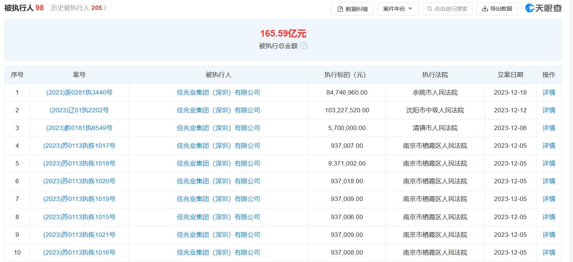Viewport: 573px width, 262px height.
Task: Open case (2023)苏0113执恢1021号
Action: [x=79, y=235]
